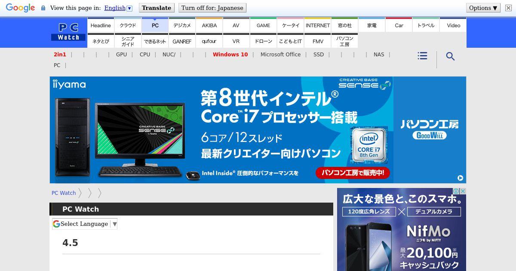This screenshot has height=271, width=516.
Task: Turn off translation for Japanese
Action: [x=212, y=8]
